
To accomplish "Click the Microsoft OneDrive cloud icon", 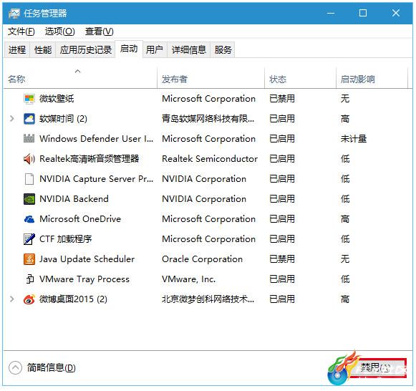I will click(x=29, y=219).
